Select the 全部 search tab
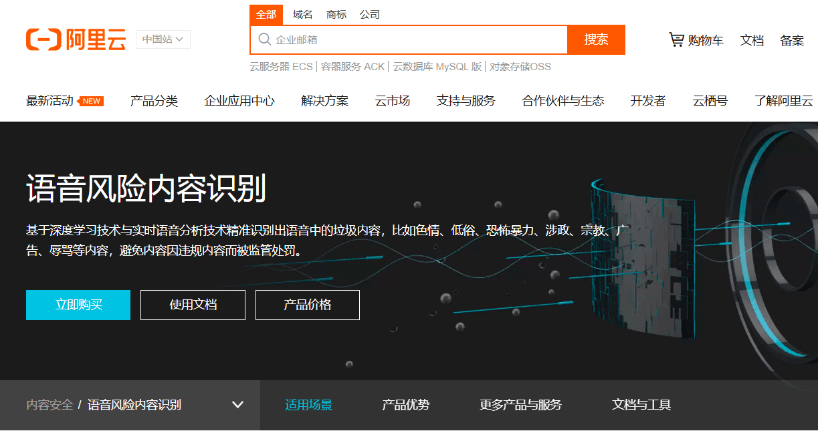This screenshot has width=818, height=431. 266,15
